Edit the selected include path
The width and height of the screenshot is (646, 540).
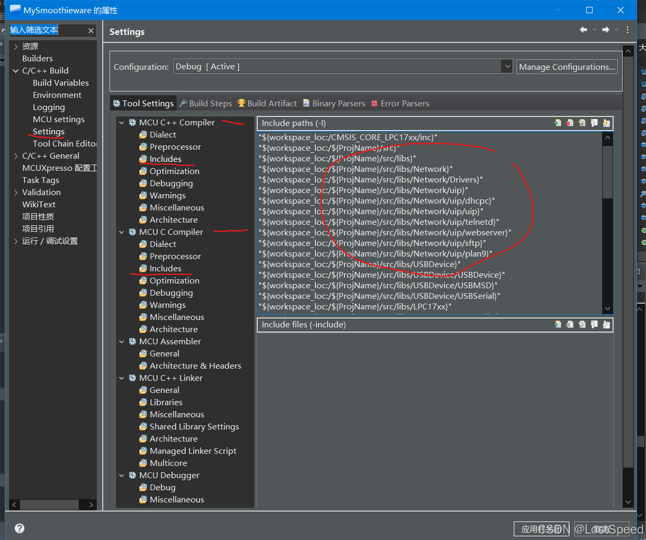[582, 123]
